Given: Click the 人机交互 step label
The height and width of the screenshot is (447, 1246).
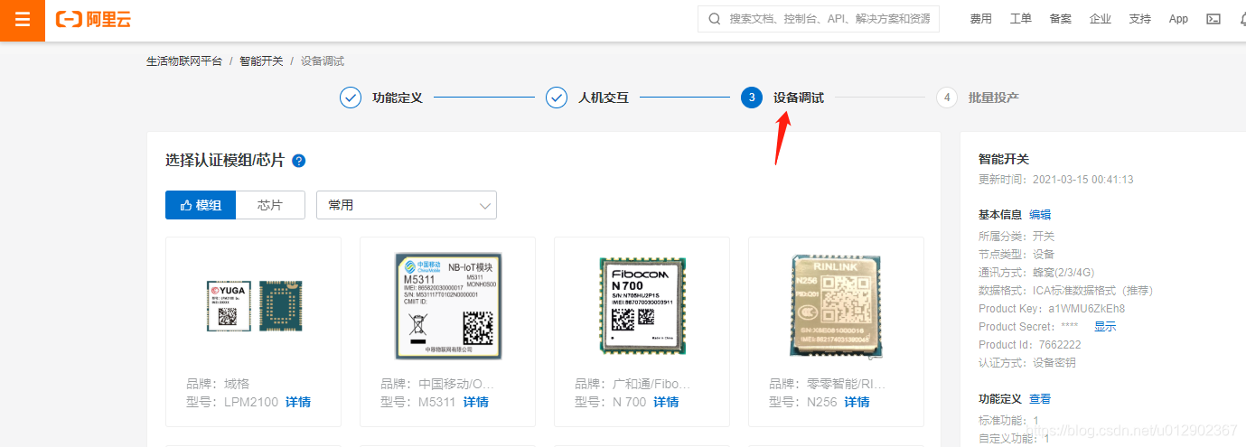Looking at the screenshot, I should (604, 98).
